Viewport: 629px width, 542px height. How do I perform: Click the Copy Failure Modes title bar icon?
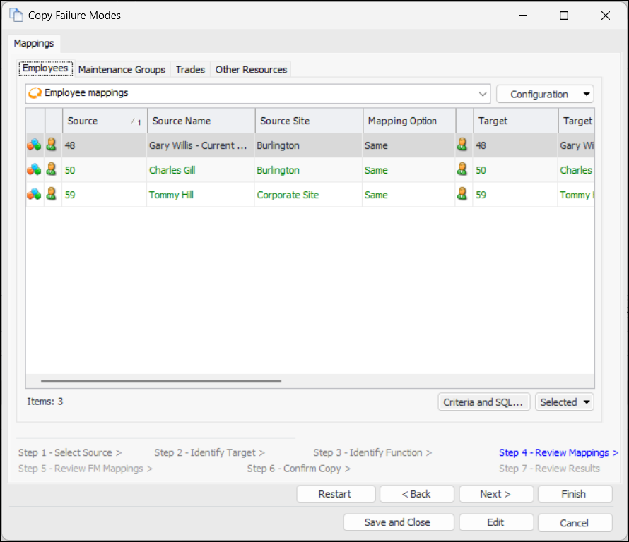pos(16,15)
